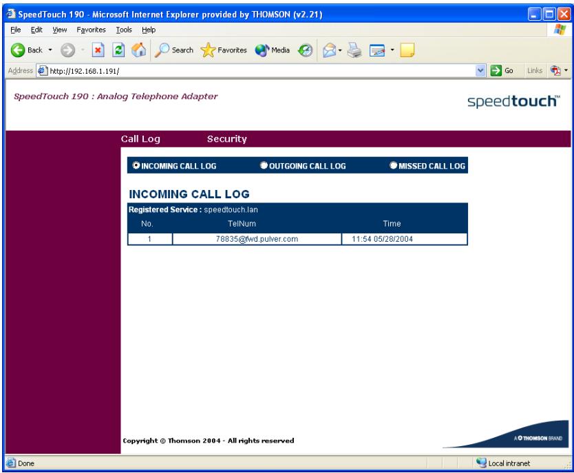574x473 pixels.
Task: Click TelNum entry 78835@fwd.pulver.com
Action: [x=257, y=239]
